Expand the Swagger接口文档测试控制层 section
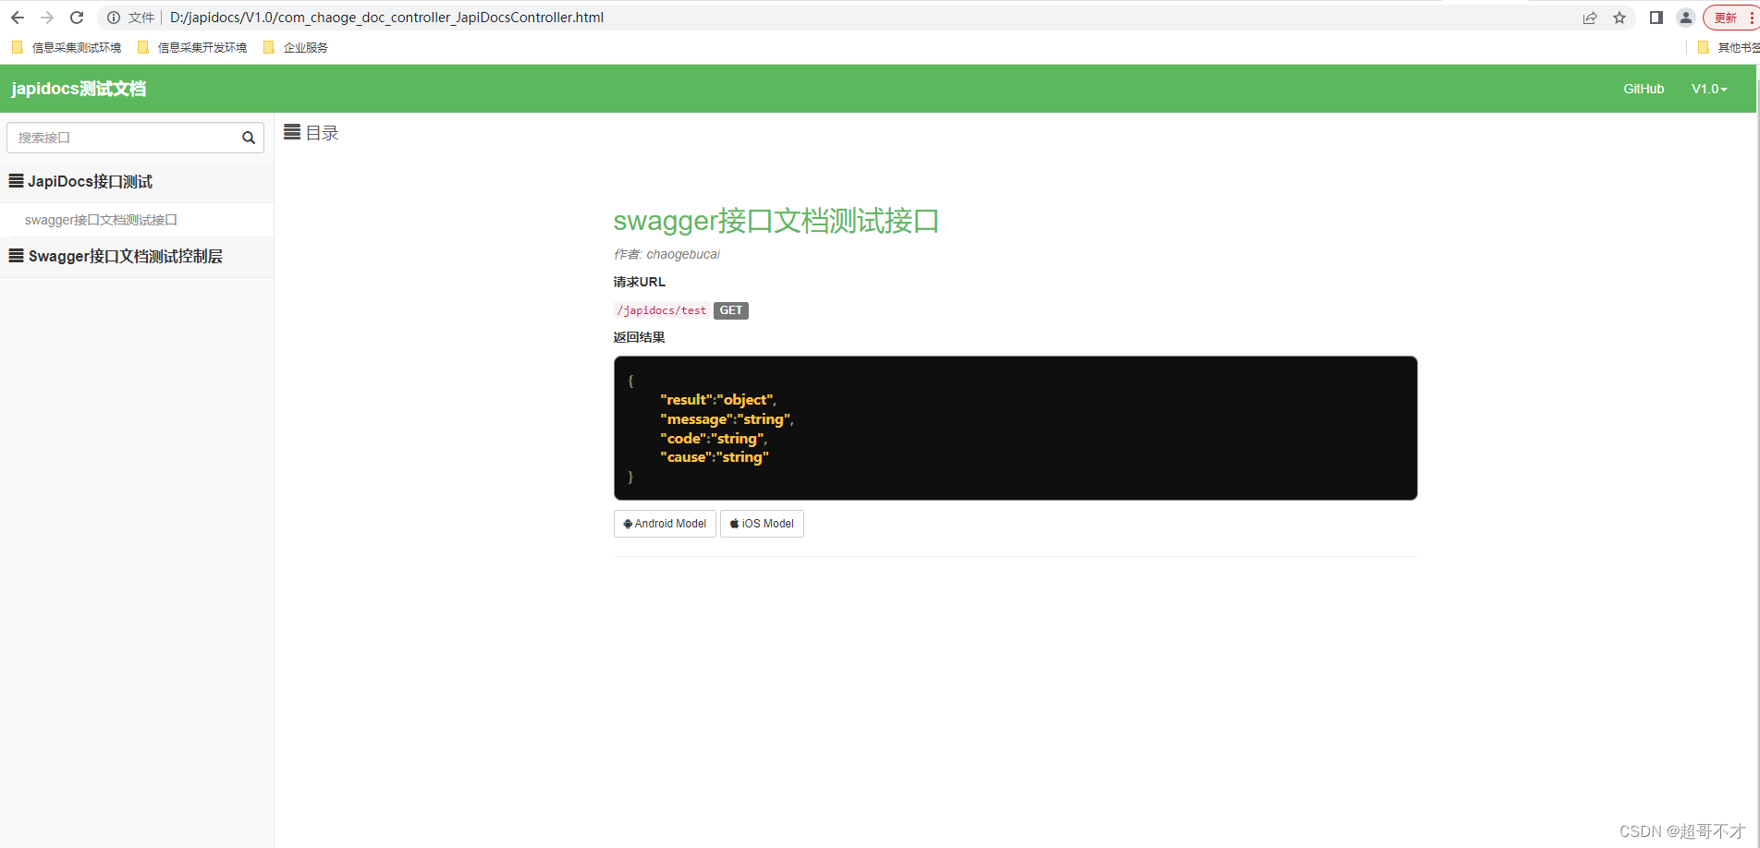This screenshot has height=848, width=1760. point(137,257)
